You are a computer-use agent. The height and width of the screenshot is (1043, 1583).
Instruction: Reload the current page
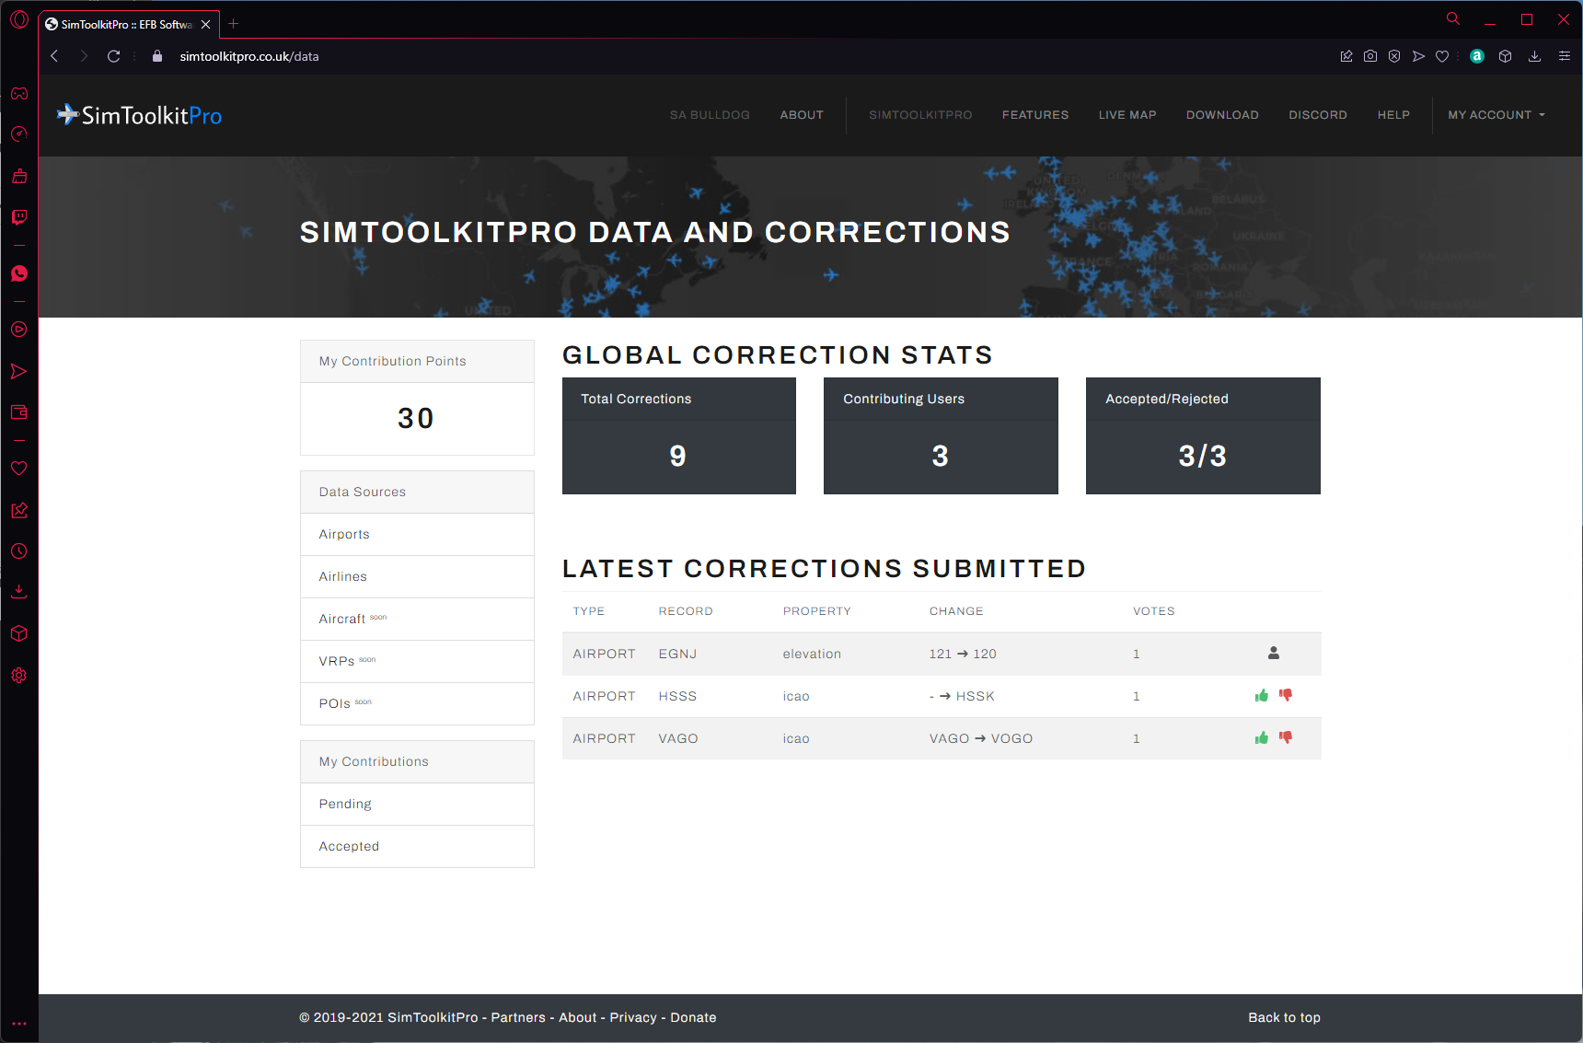(114, 56)
